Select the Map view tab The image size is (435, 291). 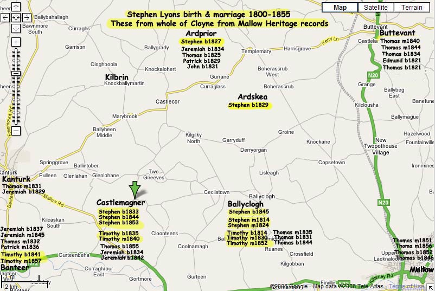(x=340, y=8)
